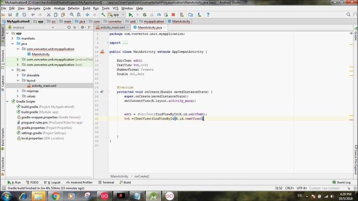
Task: Collapse the java folder node
Action: pyautogui.click(x=12, y=44)
